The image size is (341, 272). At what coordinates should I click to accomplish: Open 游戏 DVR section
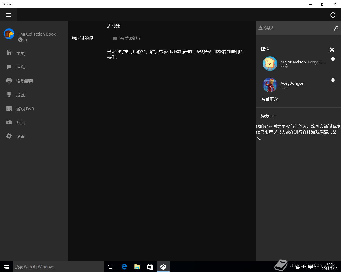click(25, 109)
